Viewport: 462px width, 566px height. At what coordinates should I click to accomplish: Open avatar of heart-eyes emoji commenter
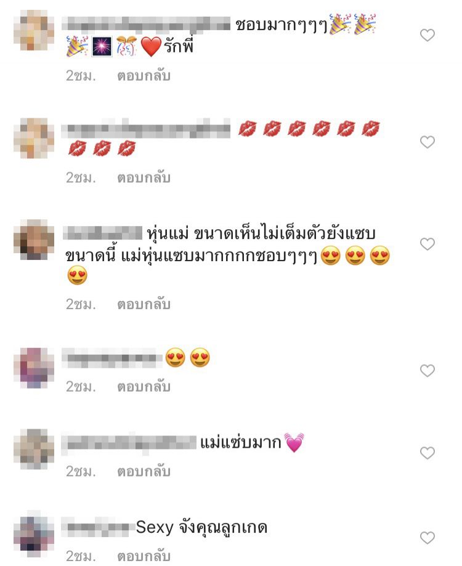click(34, 368)
